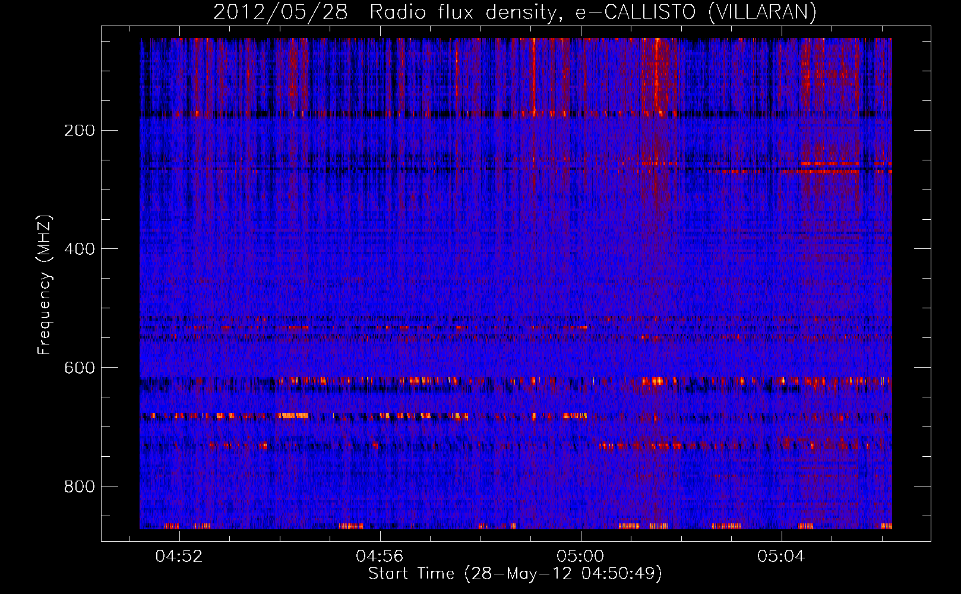
Task: Click the 04:52 time tick label
Action: coord(179,556)
